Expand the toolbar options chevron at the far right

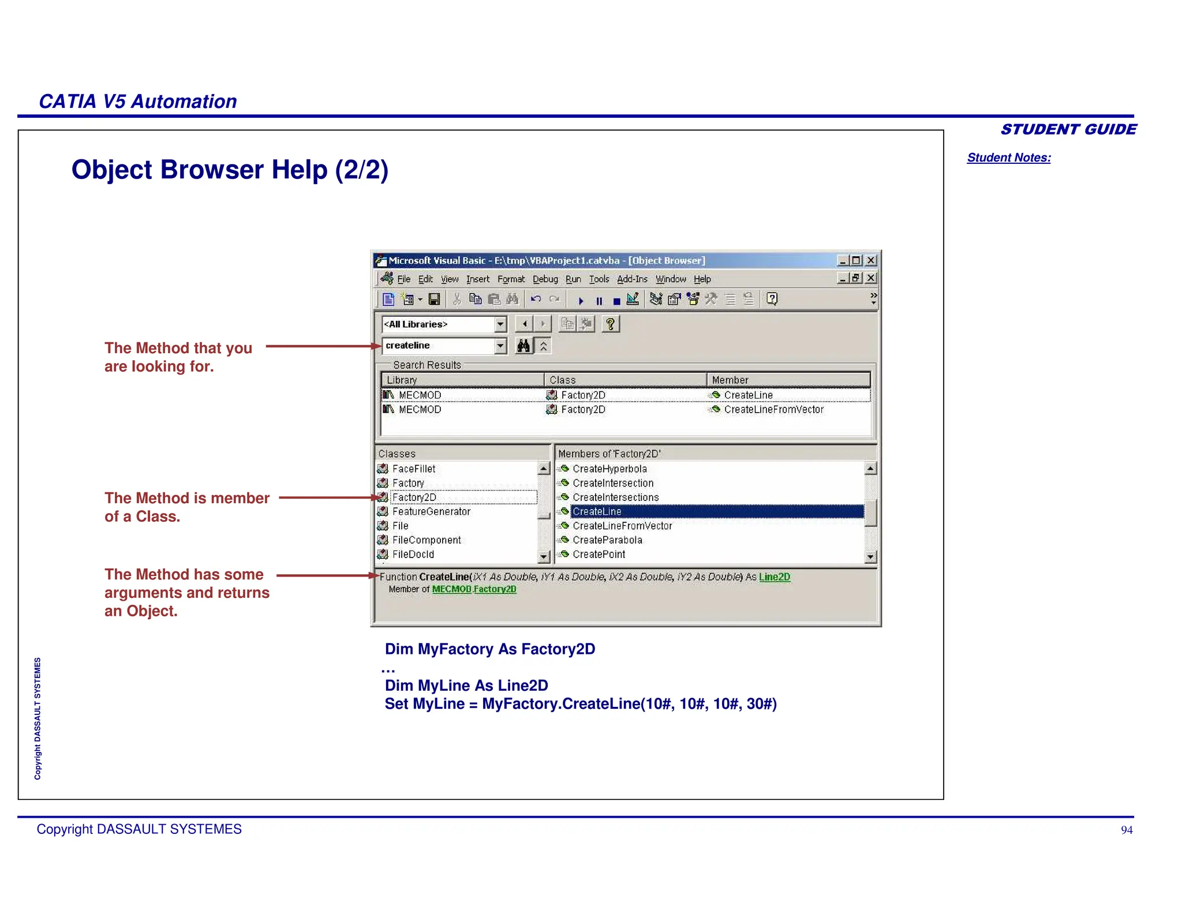[873, 298]
